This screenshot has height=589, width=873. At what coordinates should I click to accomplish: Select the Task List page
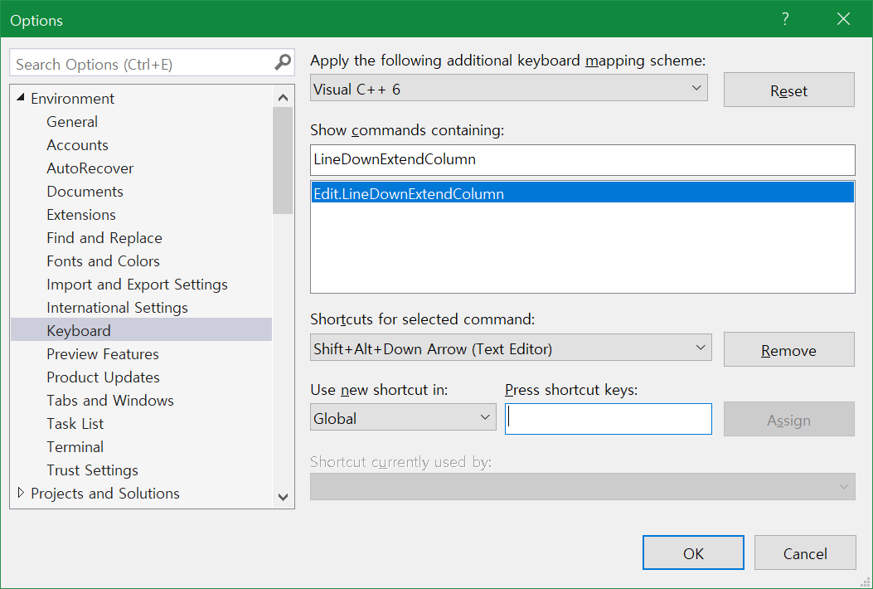tap(75, 424)
